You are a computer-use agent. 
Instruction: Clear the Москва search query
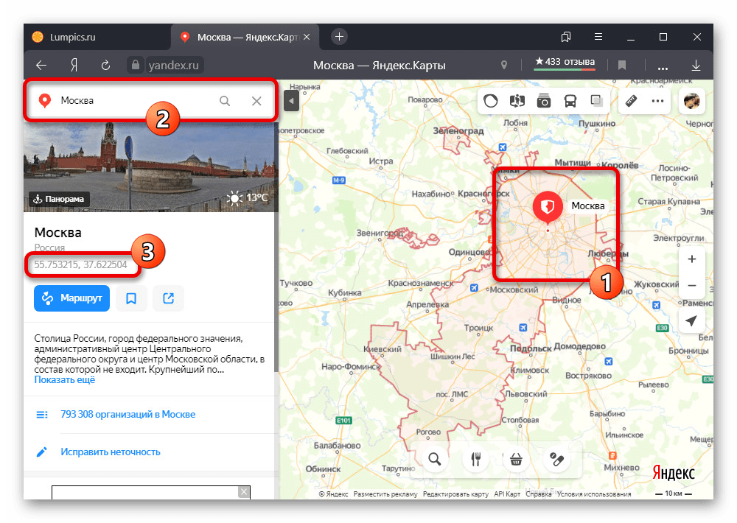coord(256,101)
